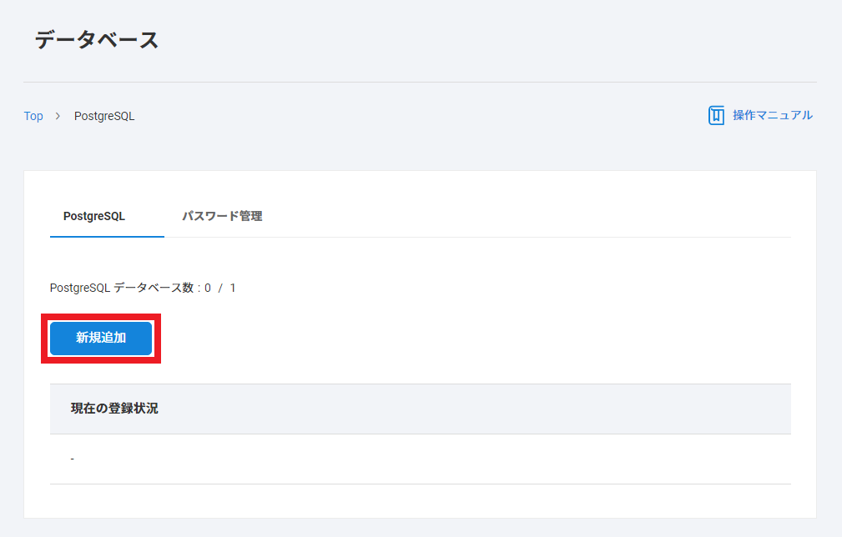Click blank area right of パスワード管理 tab
Screen dimensions: 842x537
(x=527, y=216)
